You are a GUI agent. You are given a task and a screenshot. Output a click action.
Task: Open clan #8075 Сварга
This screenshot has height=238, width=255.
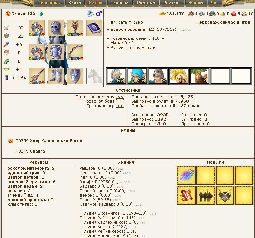pos(30,151)
